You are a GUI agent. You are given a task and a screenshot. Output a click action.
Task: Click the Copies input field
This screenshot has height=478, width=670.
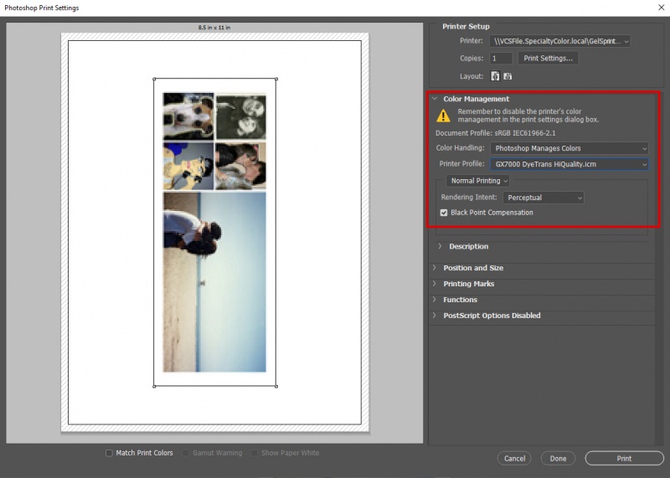[501, 59]
